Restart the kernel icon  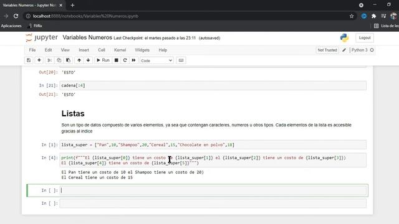click(x=125, y=60)
